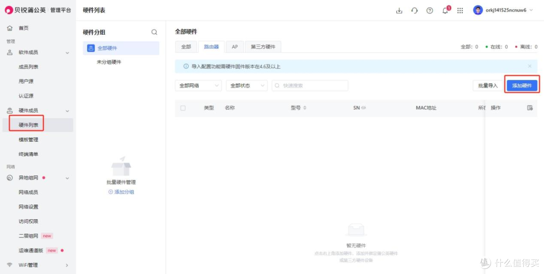
Task: Open 二层组网 in sidebar
Action: [x=28, y=236]
